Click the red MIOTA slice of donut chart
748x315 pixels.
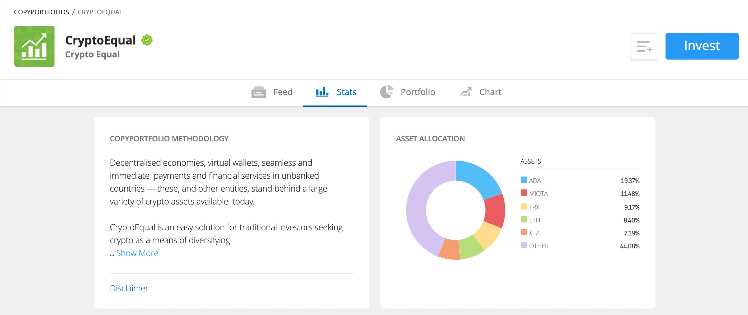494,211
